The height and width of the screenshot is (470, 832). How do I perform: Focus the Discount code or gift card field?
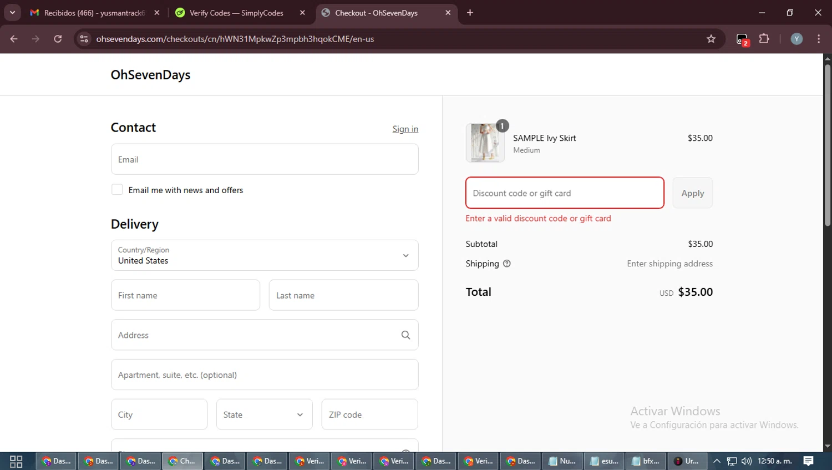565,193
